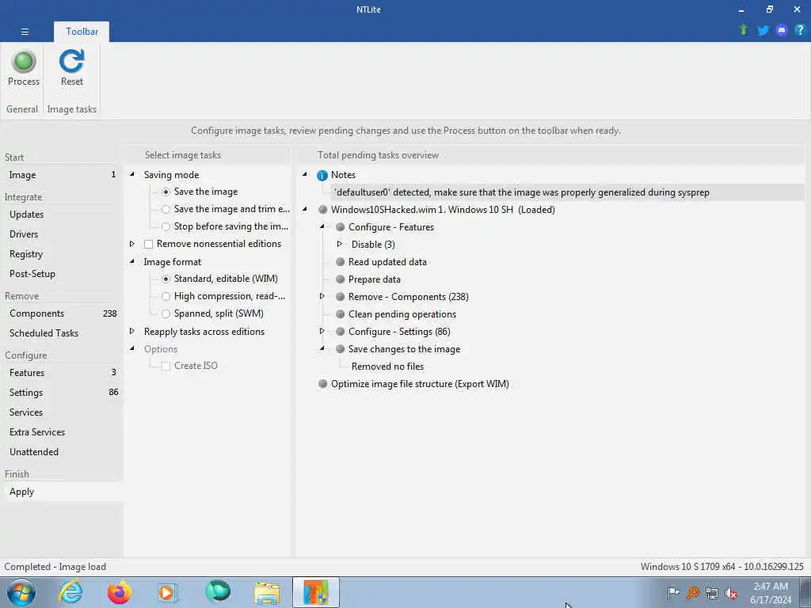
Task: Launch Firefox from the taskbar
Action: click(119, 592)
